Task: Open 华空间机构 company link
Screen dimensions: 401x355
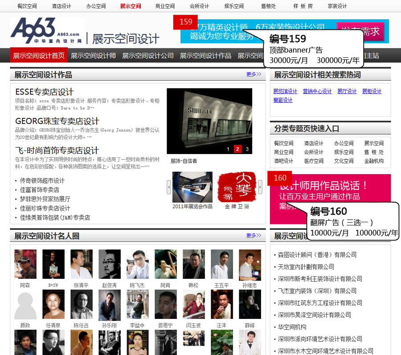Action: (292, 327)
